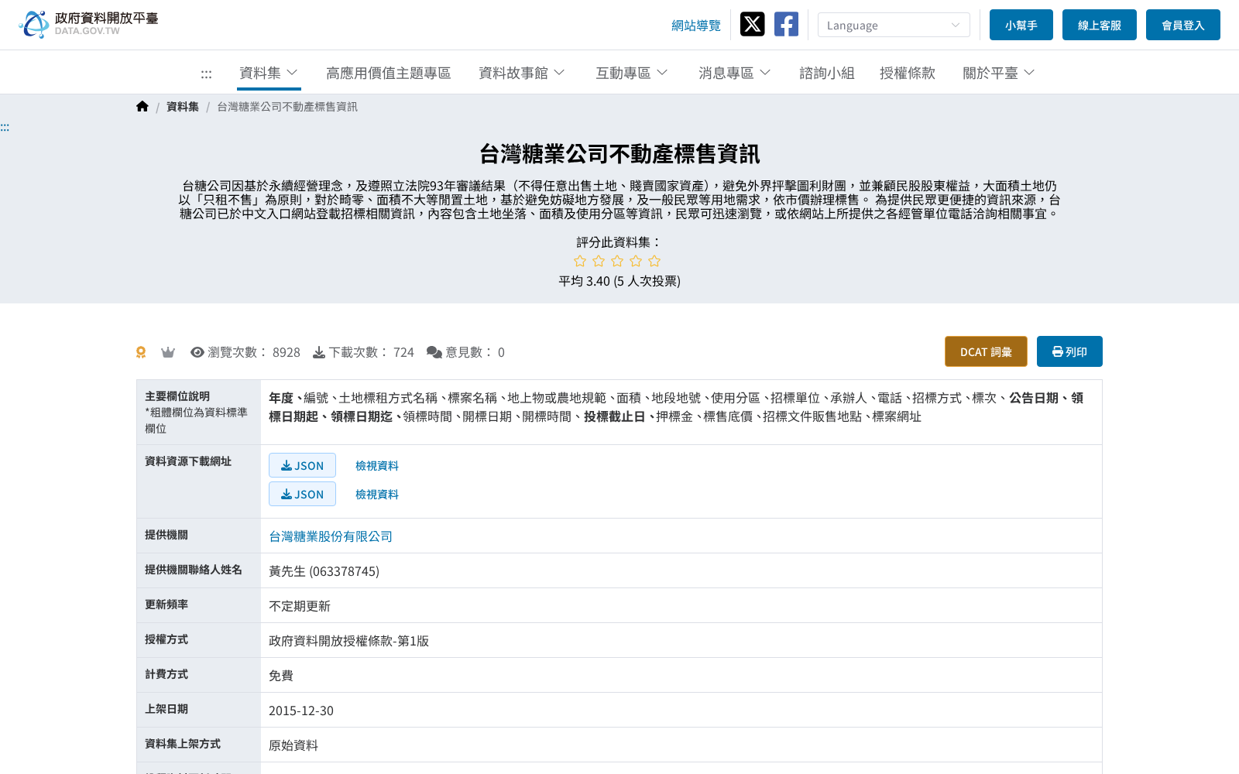
Task: Expand the 資料故事館 menu
Action: coord(522,73)
